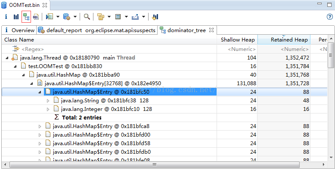Open dropdown next to group result icon

coord(109,17)
